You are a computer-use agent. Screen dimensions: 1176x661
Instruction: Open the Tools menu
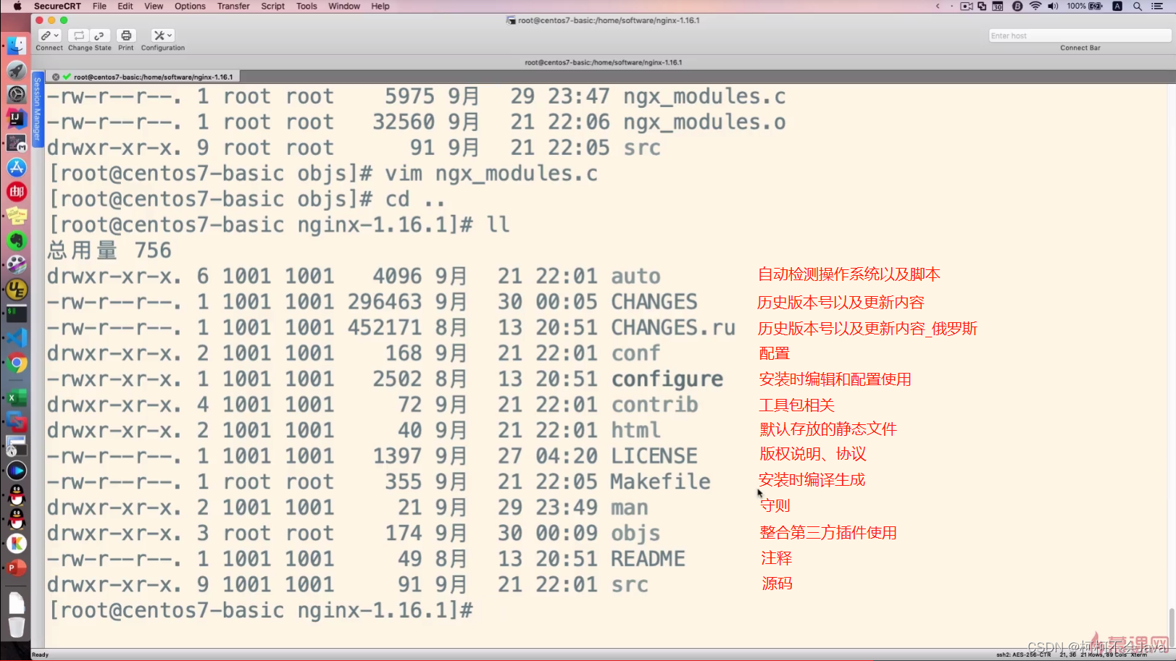pyautogui.click(x=306, y=6)
